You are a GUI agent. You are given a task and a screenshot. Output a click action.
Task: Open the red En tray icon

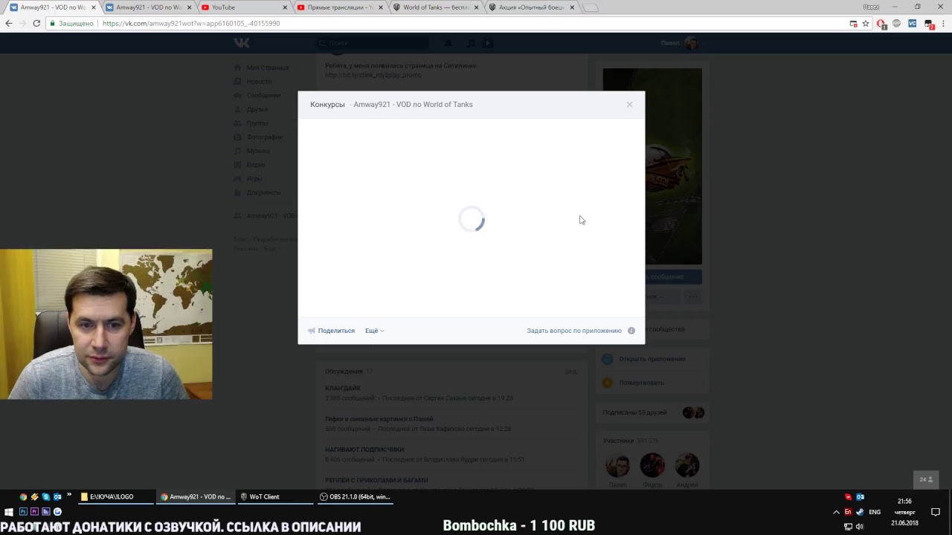pyautogui.click(x=848, y=512)
